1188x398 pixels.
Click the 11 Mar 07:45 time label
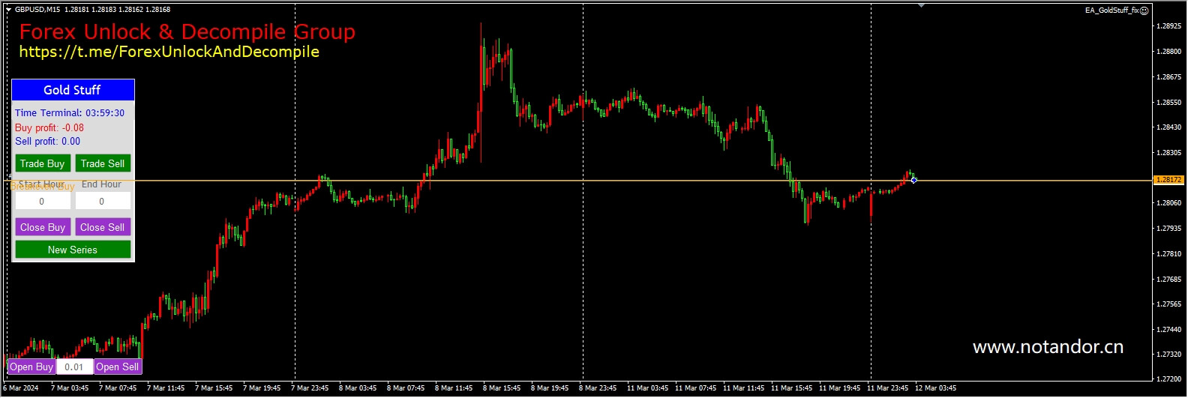[695, 388]
